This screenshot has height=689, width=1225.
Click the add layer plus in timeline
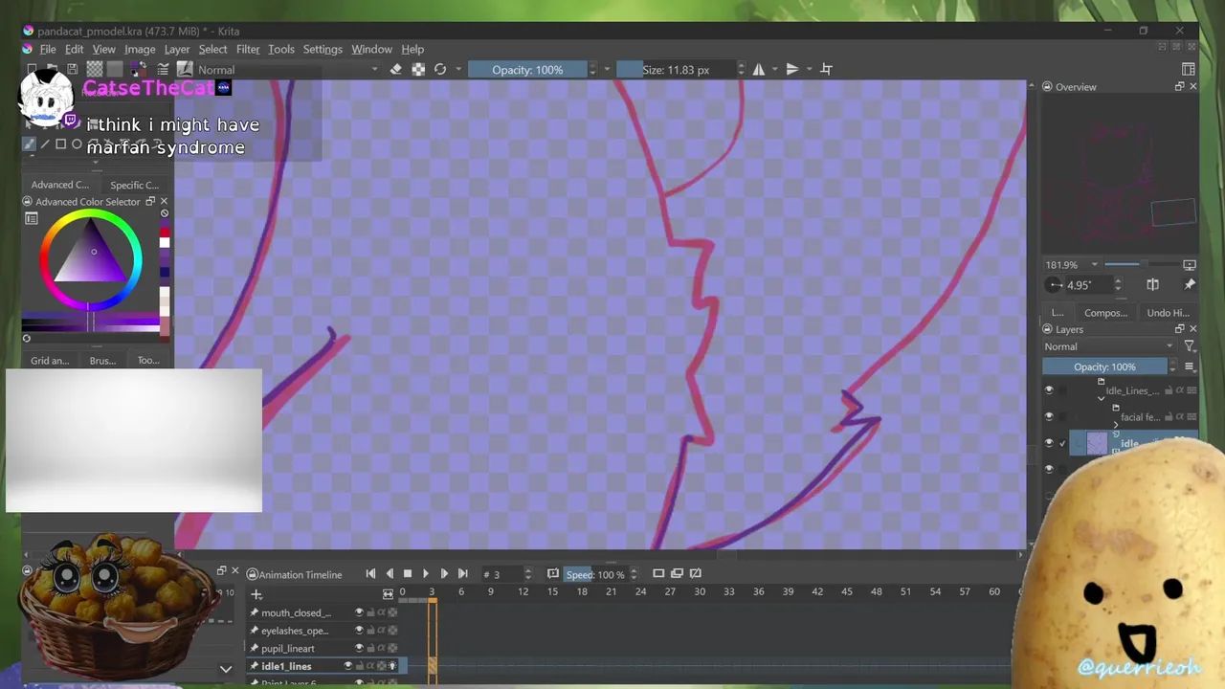(256, 594)
